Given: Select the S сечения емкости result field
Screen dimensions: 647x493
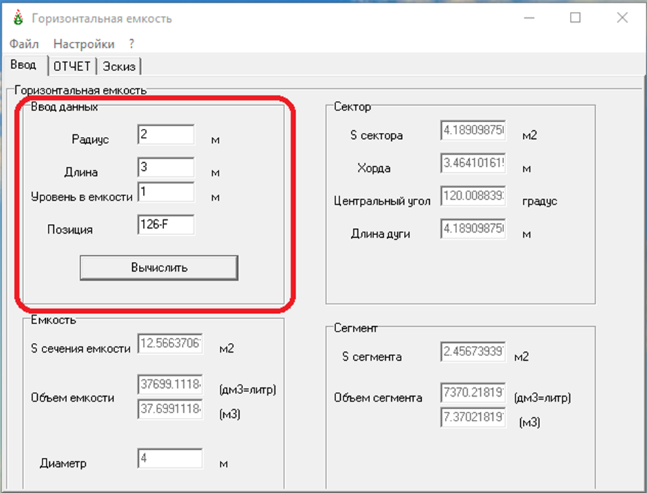Looking at the screenshot, I should [x=170, y=344].
